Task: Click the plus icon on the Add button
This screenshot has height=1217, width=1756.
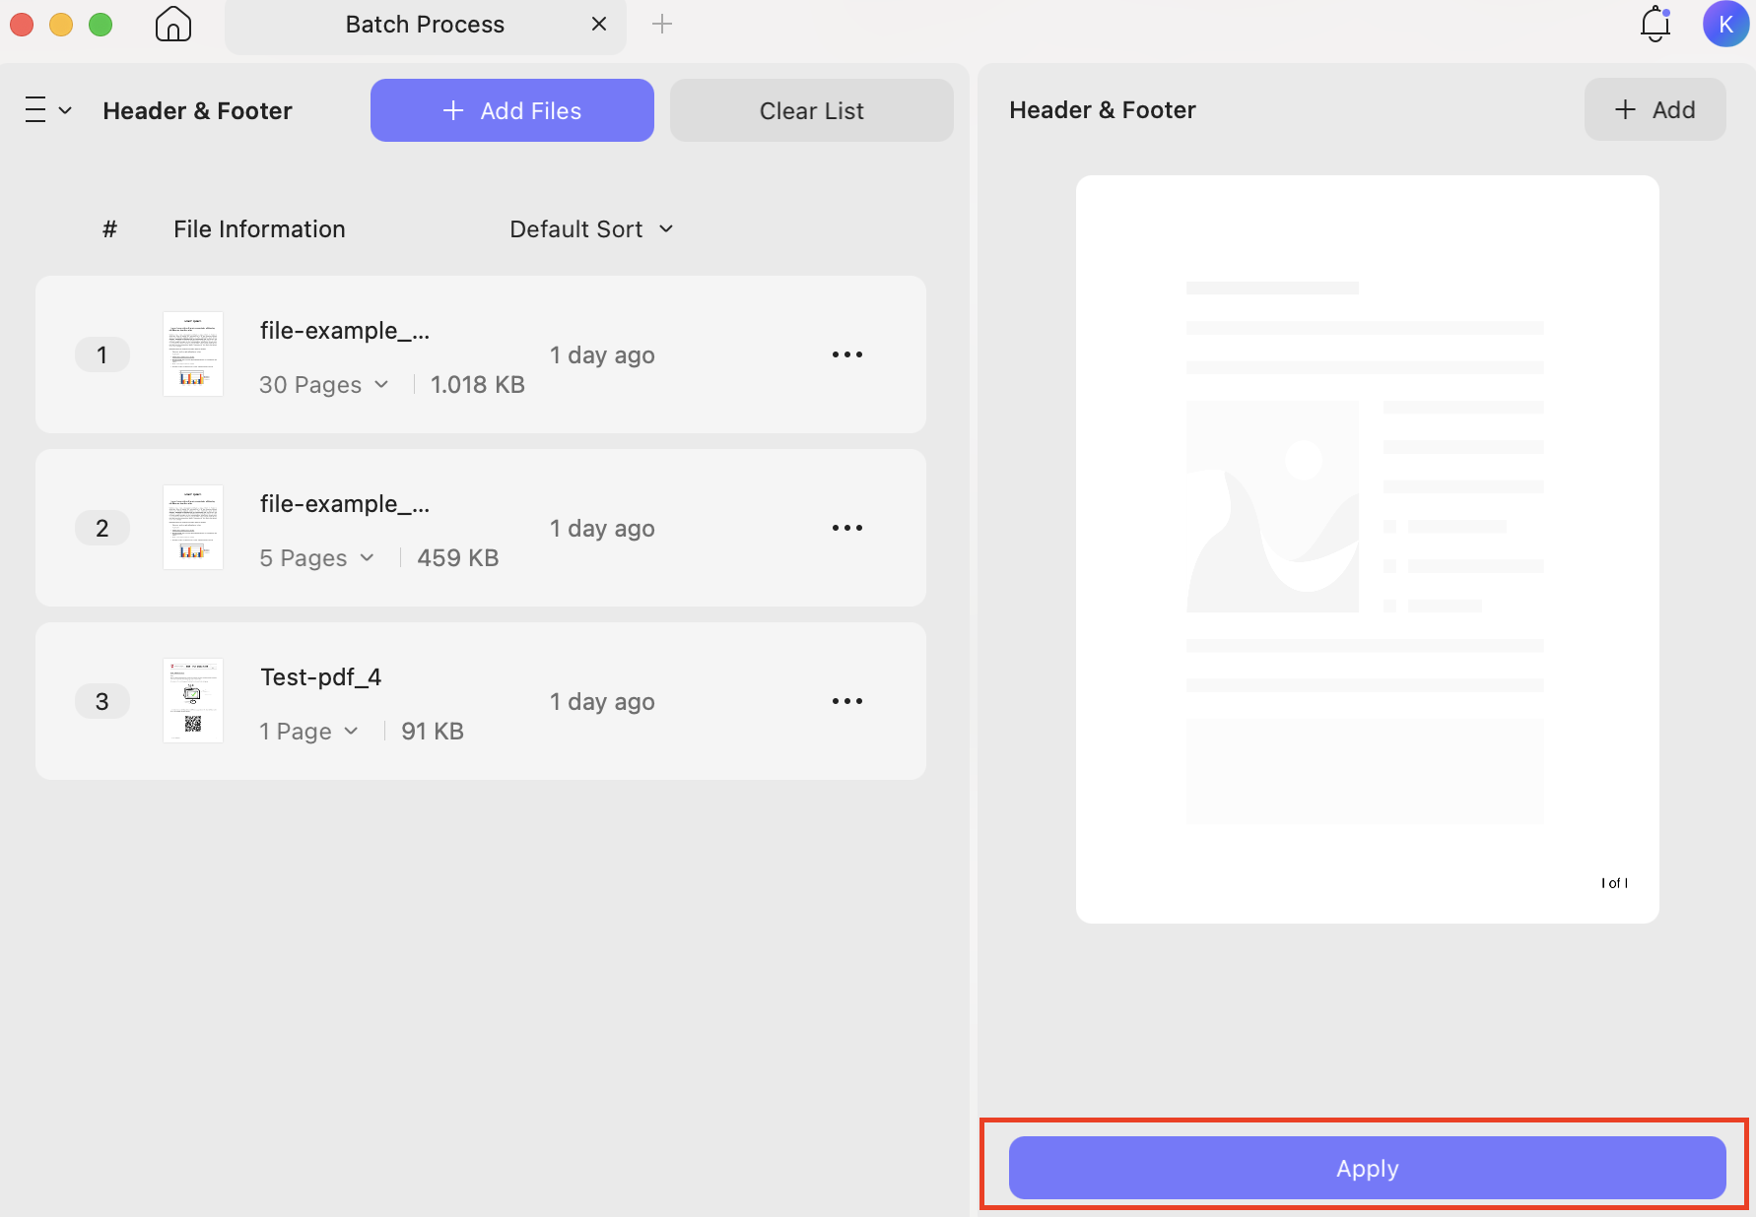Action: coord(1624,109)
